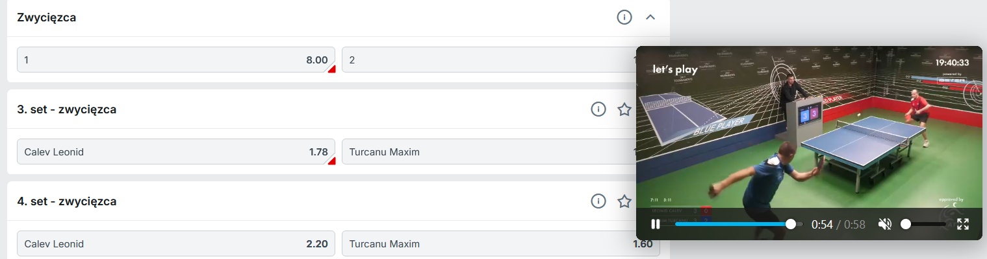The height and width of the screenshot is (259, 987).
Task: Select outcome 2 in Zwycięzca
Action: [x=487, y=60]
